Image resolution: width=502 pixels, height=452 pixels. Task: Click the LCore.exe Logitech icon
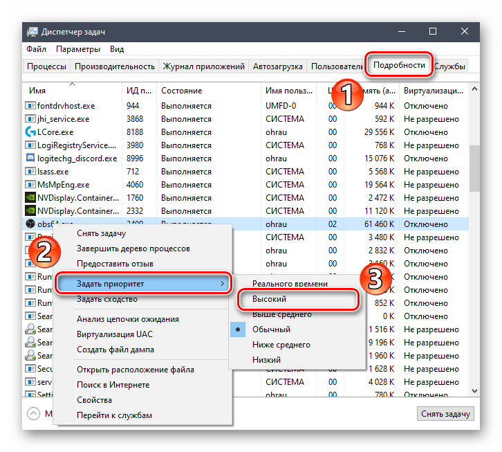(x=30, y=132)
